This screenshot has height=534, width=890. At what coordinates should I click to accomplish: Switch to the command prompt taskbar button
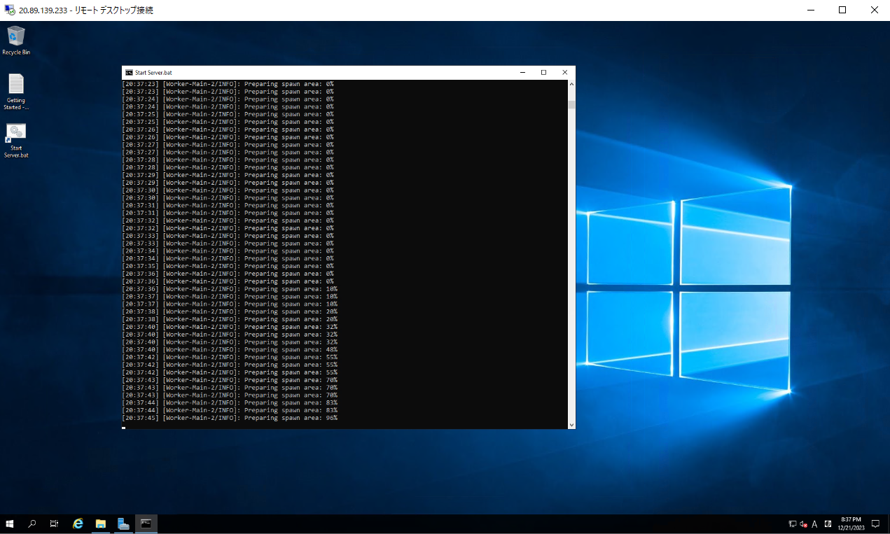[146, 524]
